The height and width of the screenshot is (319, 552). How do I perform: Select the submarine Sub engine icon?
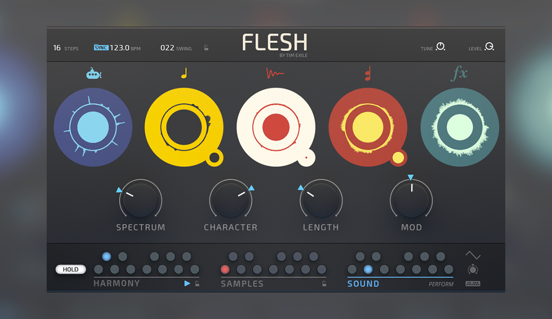click(x=93, y=73)
